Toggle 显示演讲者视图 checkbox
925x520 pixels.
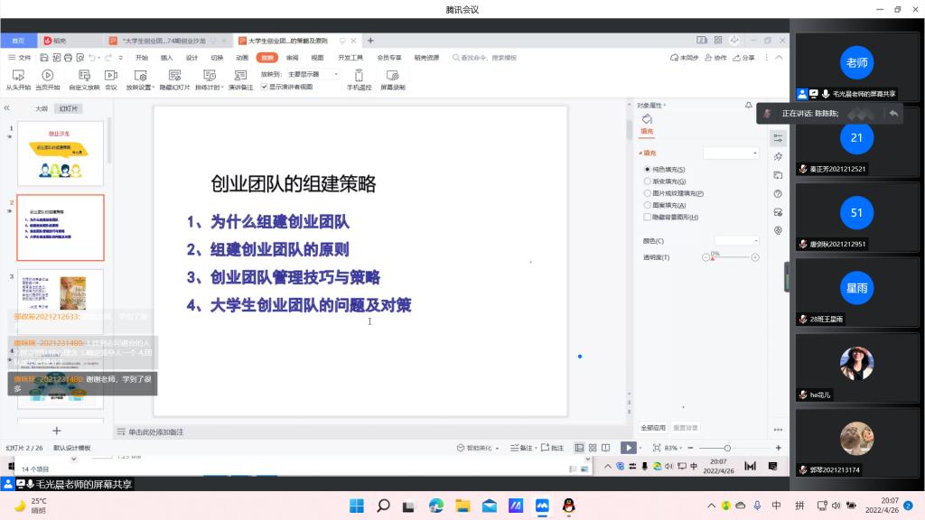(265, 87)
